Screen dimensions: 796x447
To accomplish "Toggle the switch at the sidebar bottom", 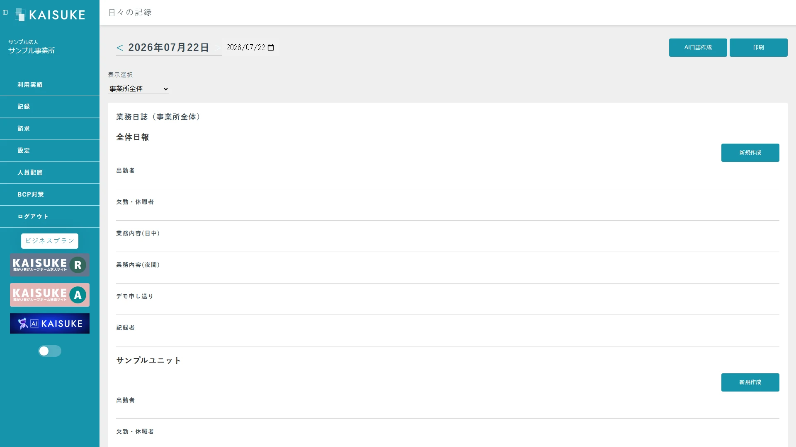I will click(50, 351).
